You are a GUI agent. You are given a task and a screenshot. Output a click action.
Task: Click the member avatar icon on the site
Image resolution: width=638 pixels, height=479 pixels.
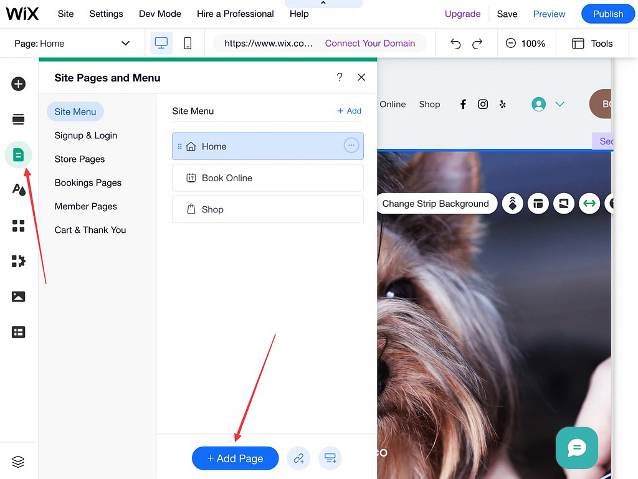(x=539, y=104)
